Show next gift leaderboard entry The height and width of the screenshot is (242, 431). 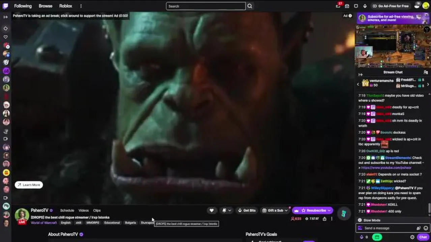[428, 85]
